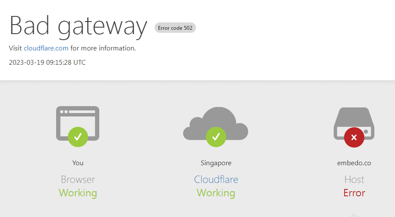Click the "You" label
Image resolution: width=395 pixels, height=217 pixels.
click(x=78, y=163)
